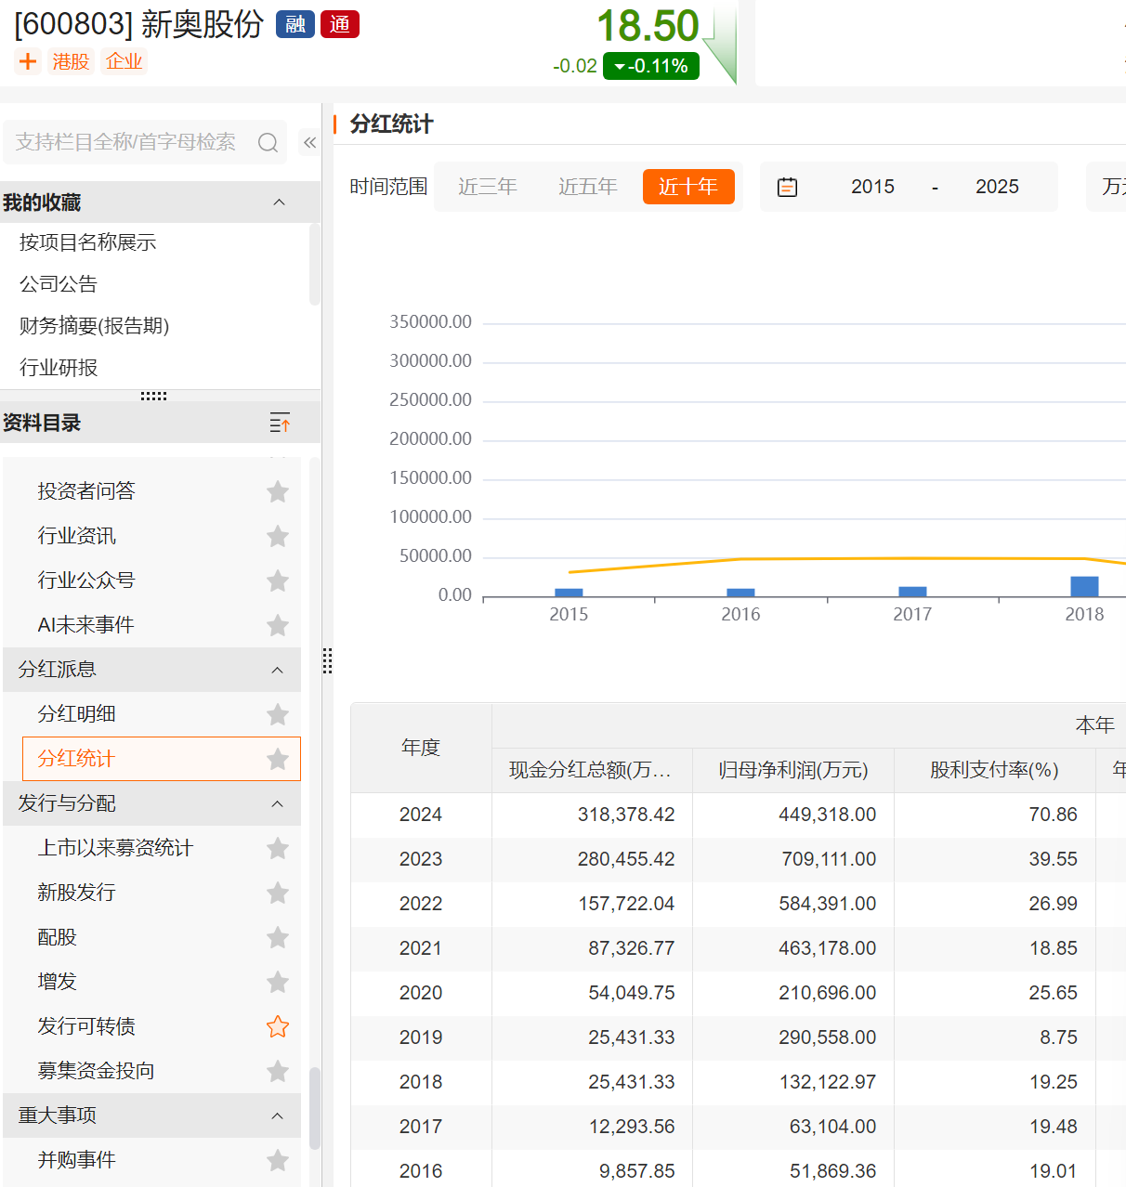Click the 企业 tag
The image size is (1126, 1187).
(x=124, y=61)
